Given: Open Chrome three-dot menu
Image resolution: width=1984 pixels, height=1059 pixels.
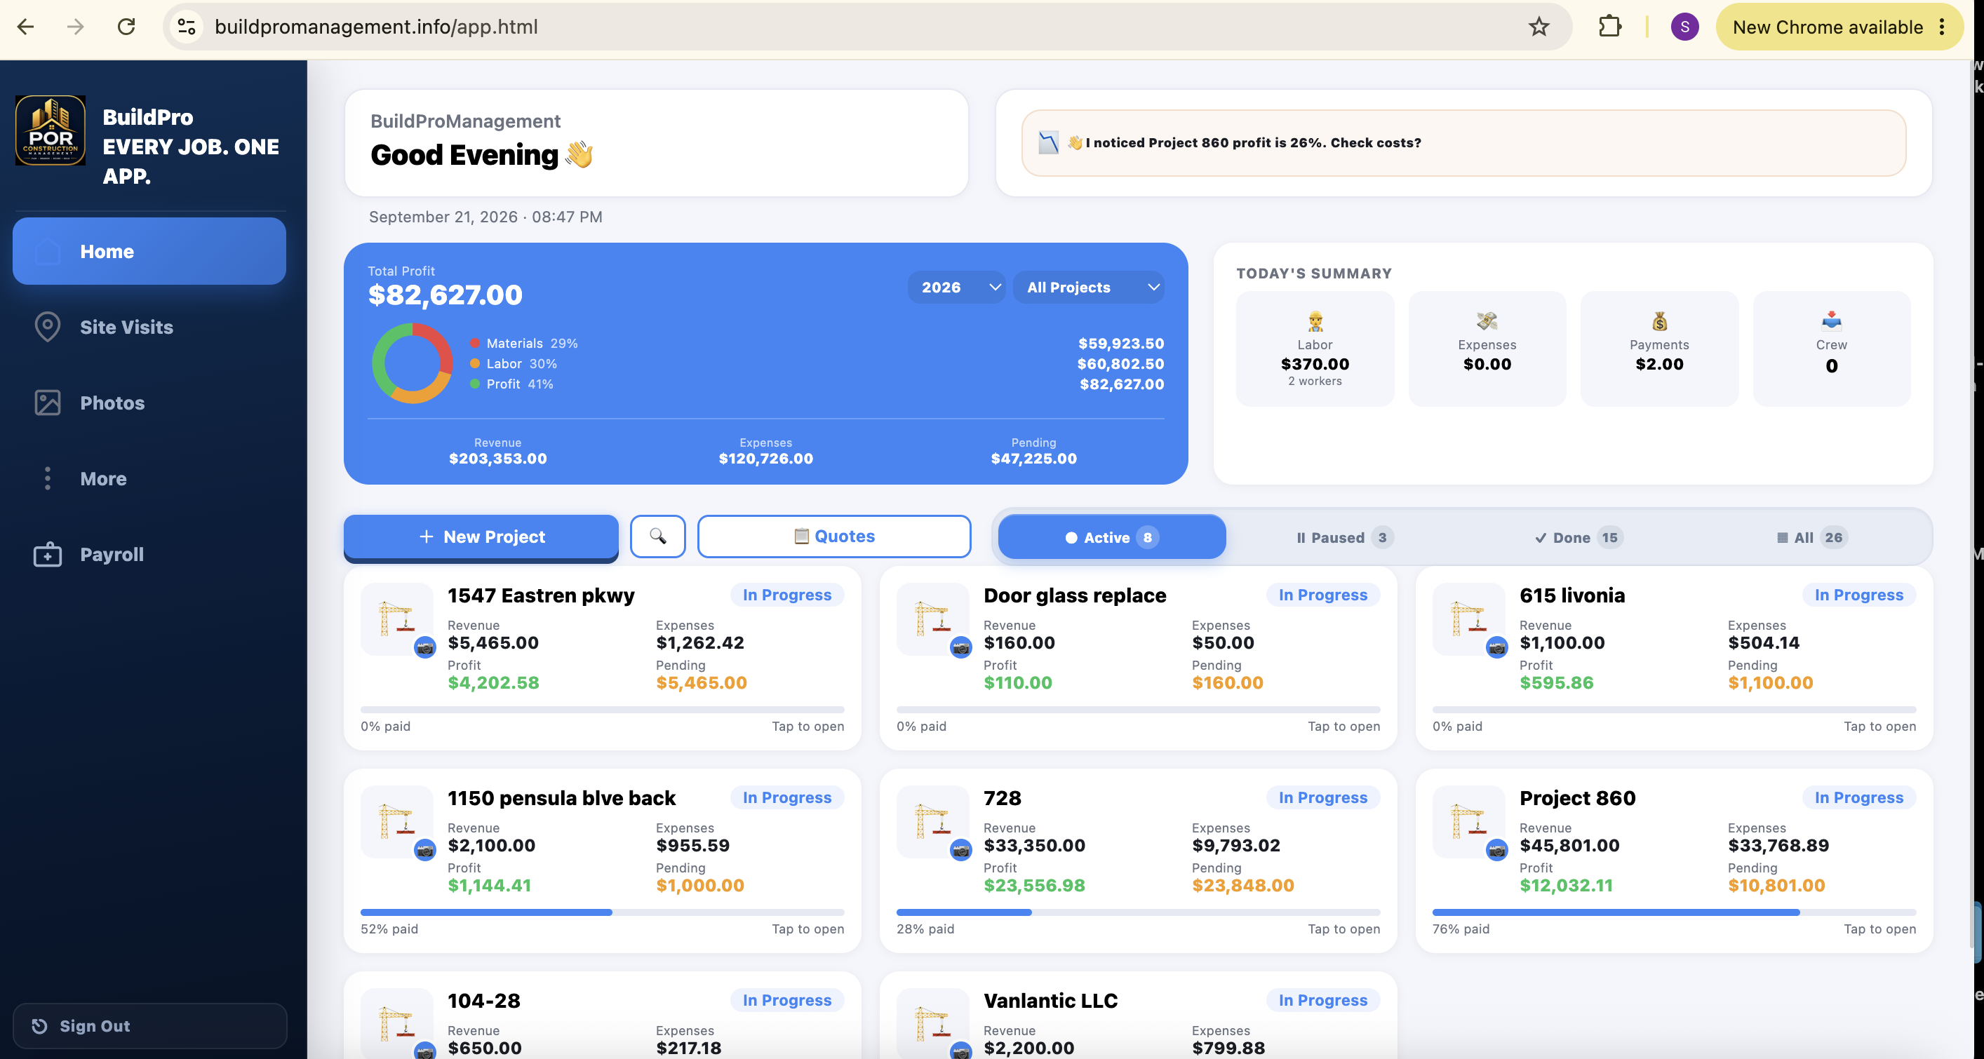Looking at the screenshot, I should (x=1942, y=27).
